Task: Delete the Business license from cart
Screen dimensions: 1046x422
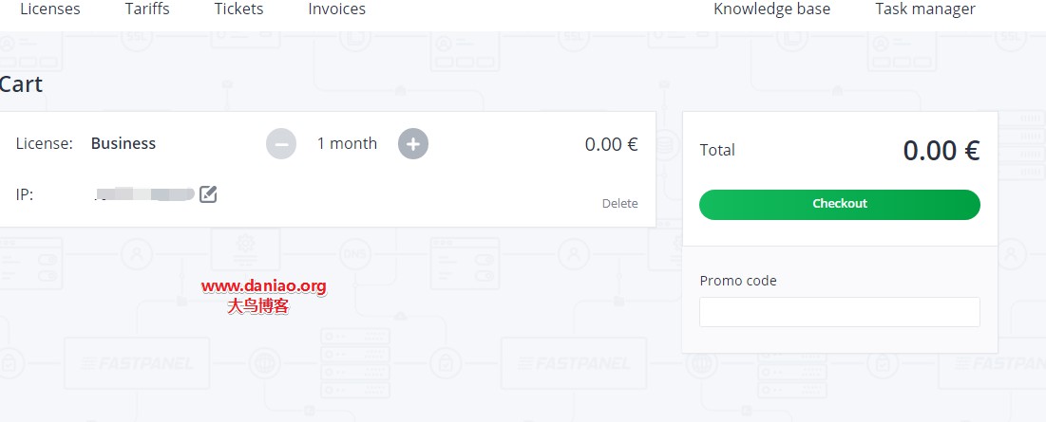Action: point(619,204)
